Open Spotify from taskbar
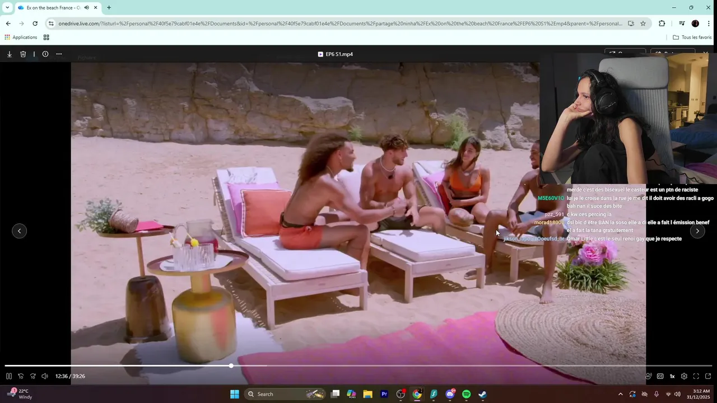This screenshot has height=403, width=717. 466,394
